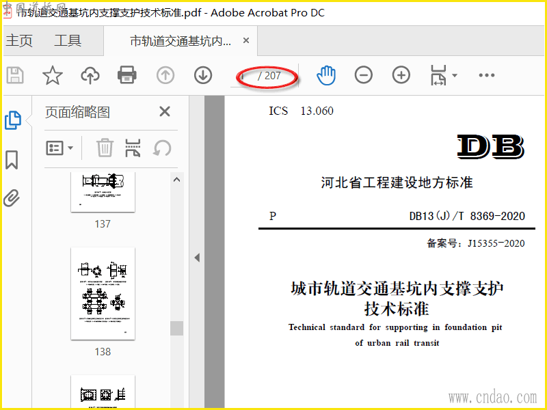Close the 市轨道交通基坑内... document tab
This screenshot has height=410, width=547.
point(246,41)
